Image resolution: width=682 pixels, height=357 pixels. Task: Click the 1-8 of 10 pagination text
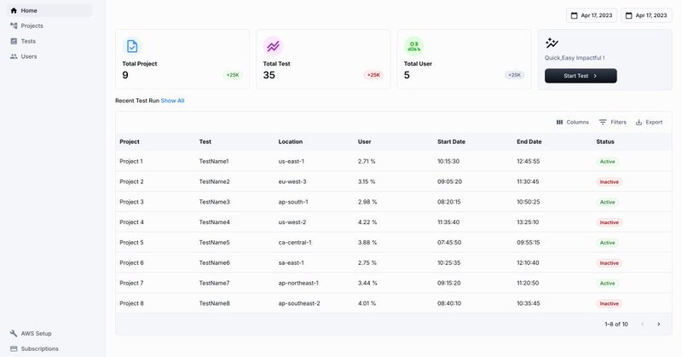click(616, 324)
